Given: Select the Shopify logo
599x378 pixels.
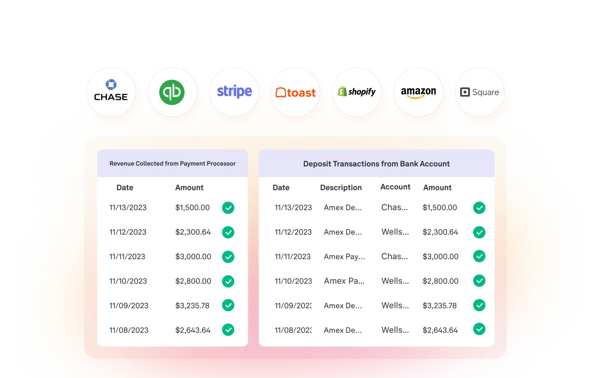Looking at the screenshot, I should (357, 92).
